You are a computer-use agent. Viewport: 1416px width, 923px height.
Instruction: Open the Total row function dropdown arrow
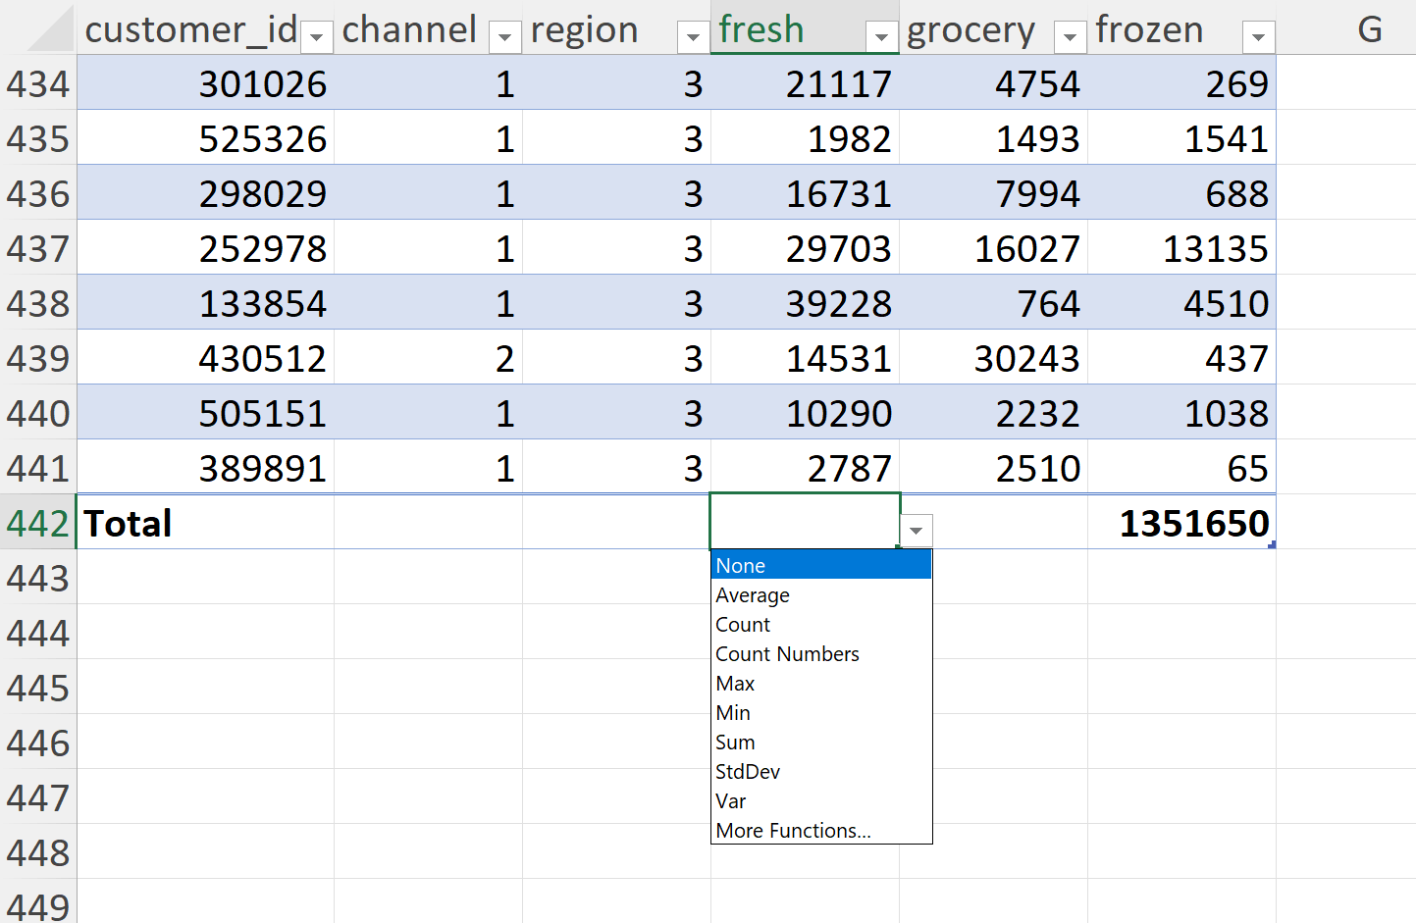click(x=916, y=530)
